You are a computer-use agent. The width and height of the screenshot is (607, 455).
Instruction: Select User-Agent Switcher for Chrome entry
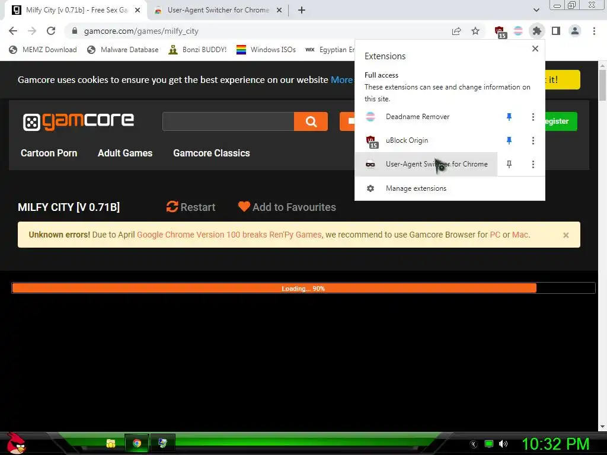pyautogui.click(x=426, y=164)
